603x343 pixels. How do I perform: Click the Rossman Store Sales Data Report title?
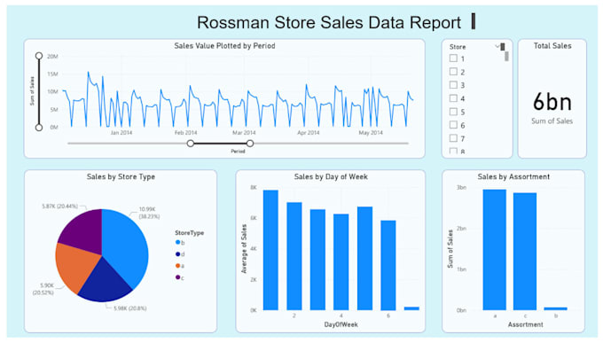(x=329, y=22)
